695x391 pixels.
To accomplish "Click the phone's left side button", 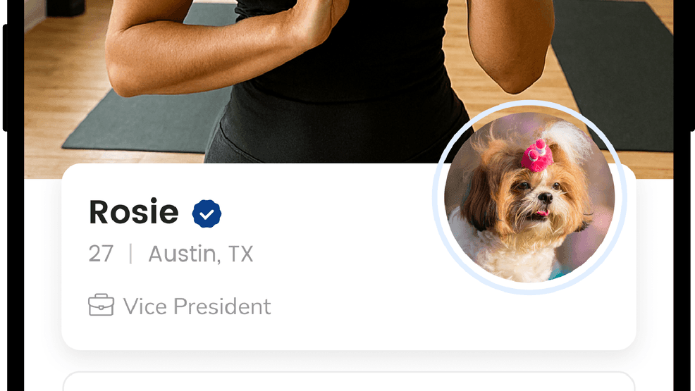I will [x=5, y=77].
